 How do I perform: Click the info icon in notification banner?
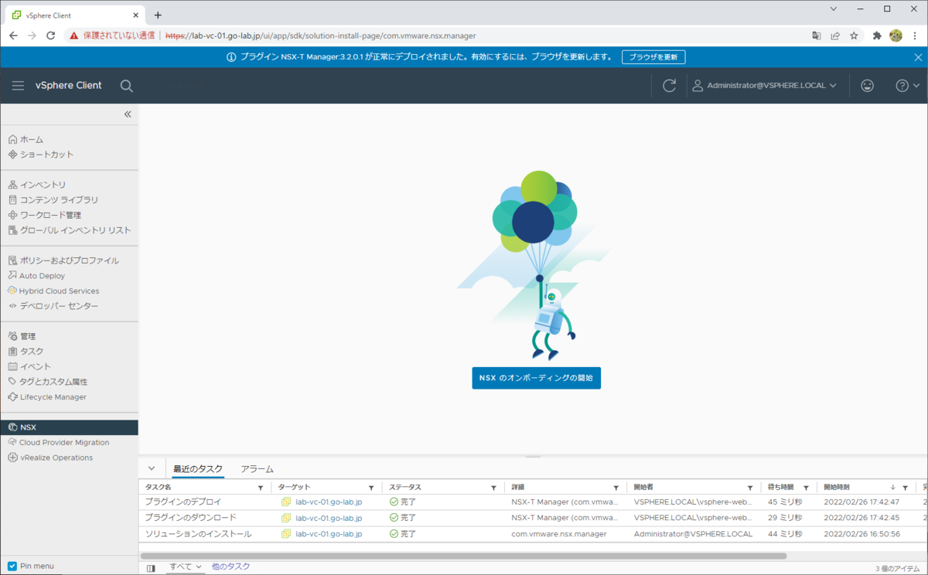pos(231,57)
